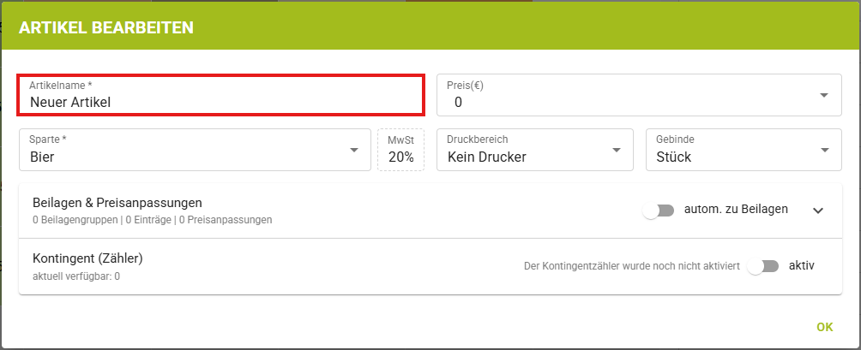Screen dimensions: 861x350
Task: Toggle the 'autom. zu Beilagen' switch
Action: coord(658,211)
